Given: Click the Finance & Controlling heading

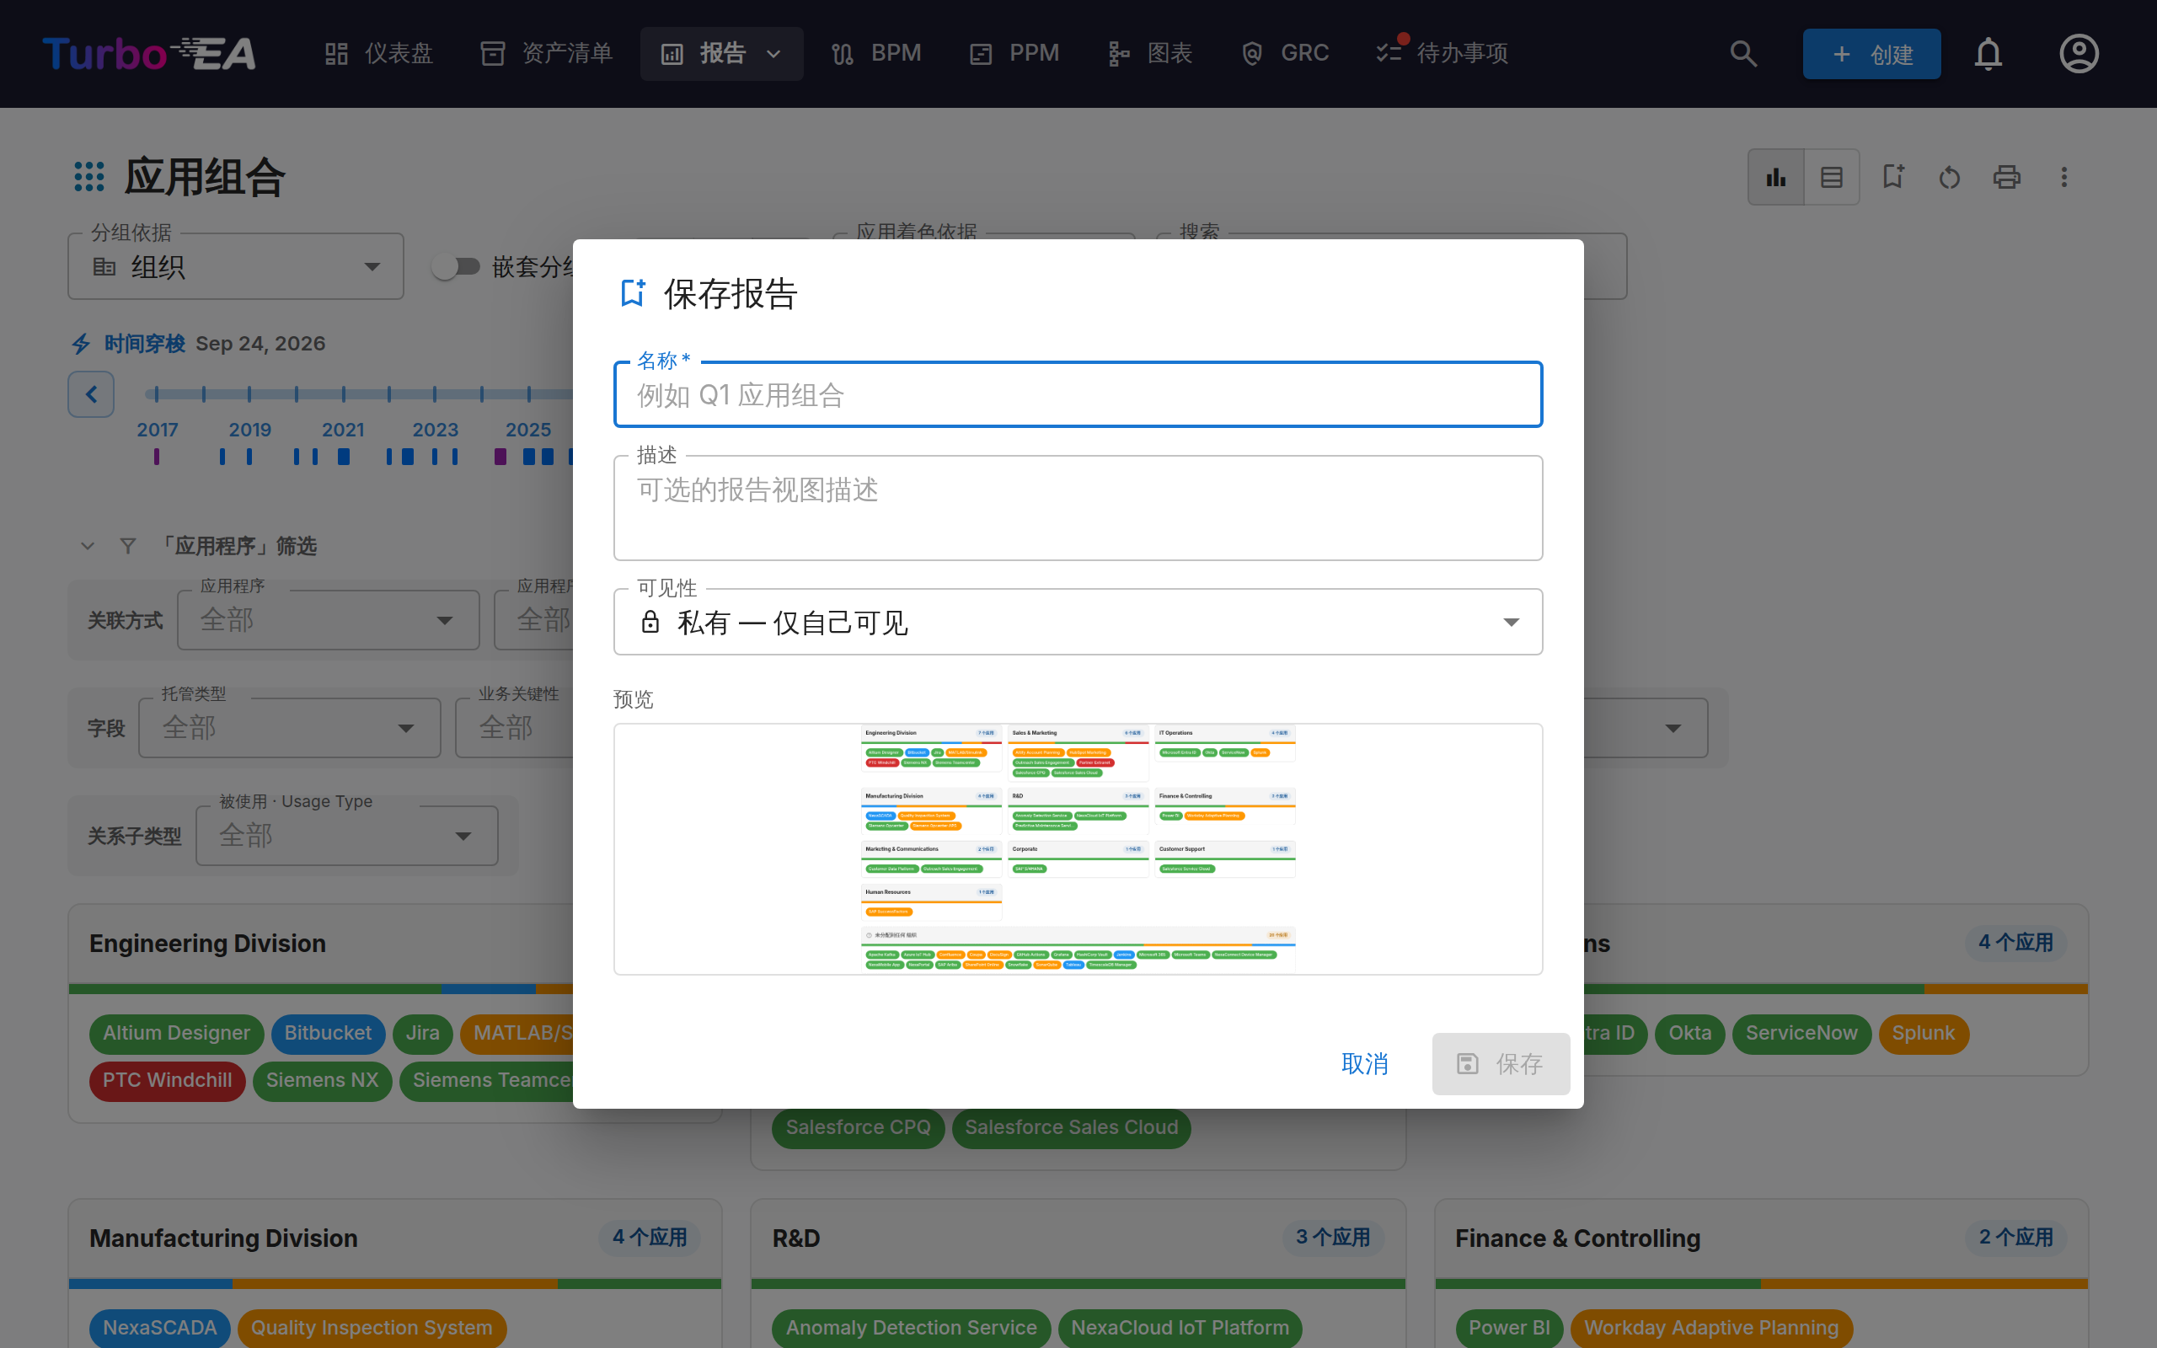Looking at the screenshot, I should (x=1577, y=1238).
